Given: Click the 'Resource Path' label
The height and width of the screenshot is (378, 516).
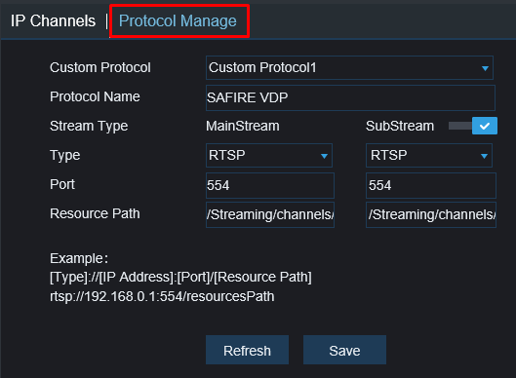Looking at the screenshot, I should tap(95, 213).
